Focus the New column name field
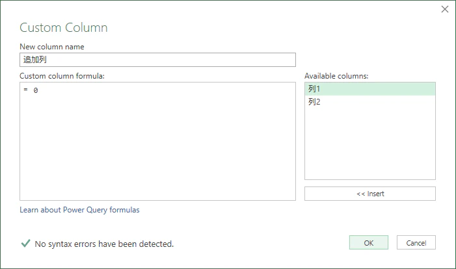456x269 pixels. [157, 60]
